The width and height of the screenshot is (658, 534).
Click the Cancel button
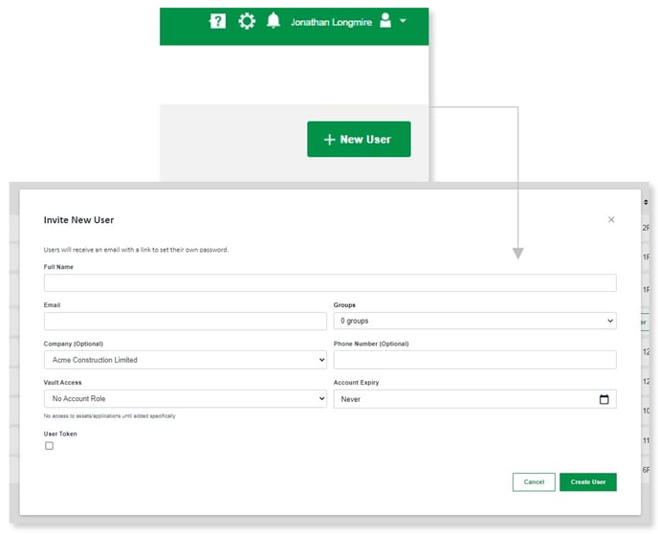(534, 482)
